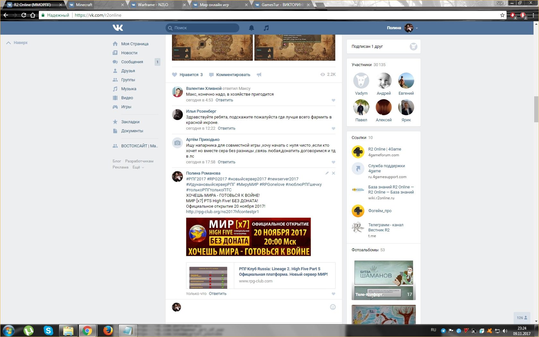Open the emoji picker in comment box

333,307
